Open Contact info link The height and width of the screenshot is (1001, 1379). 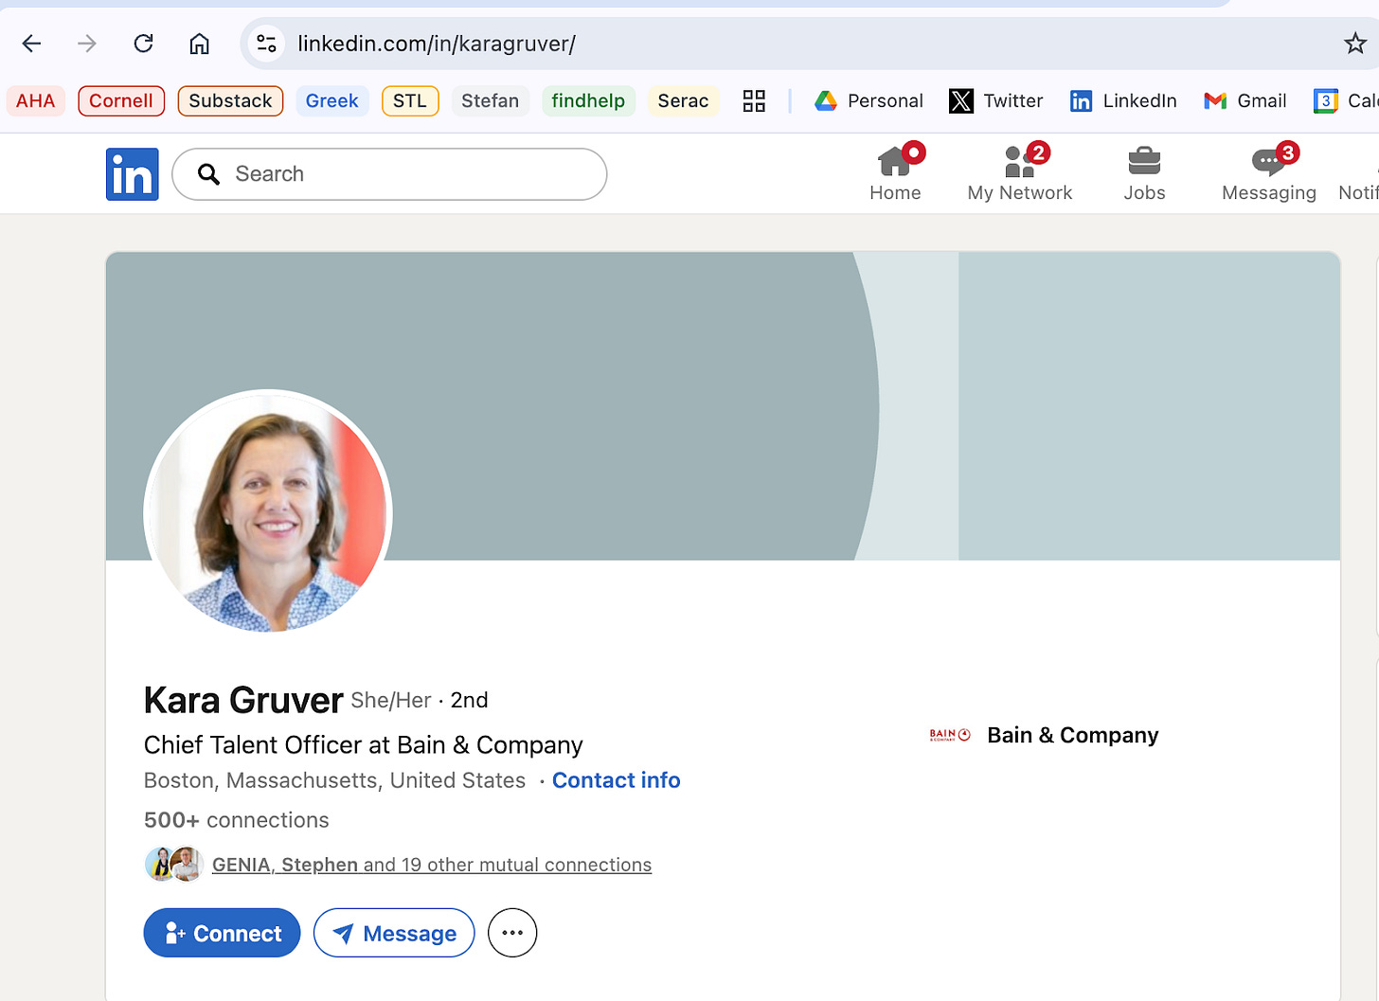coord(616,780)
